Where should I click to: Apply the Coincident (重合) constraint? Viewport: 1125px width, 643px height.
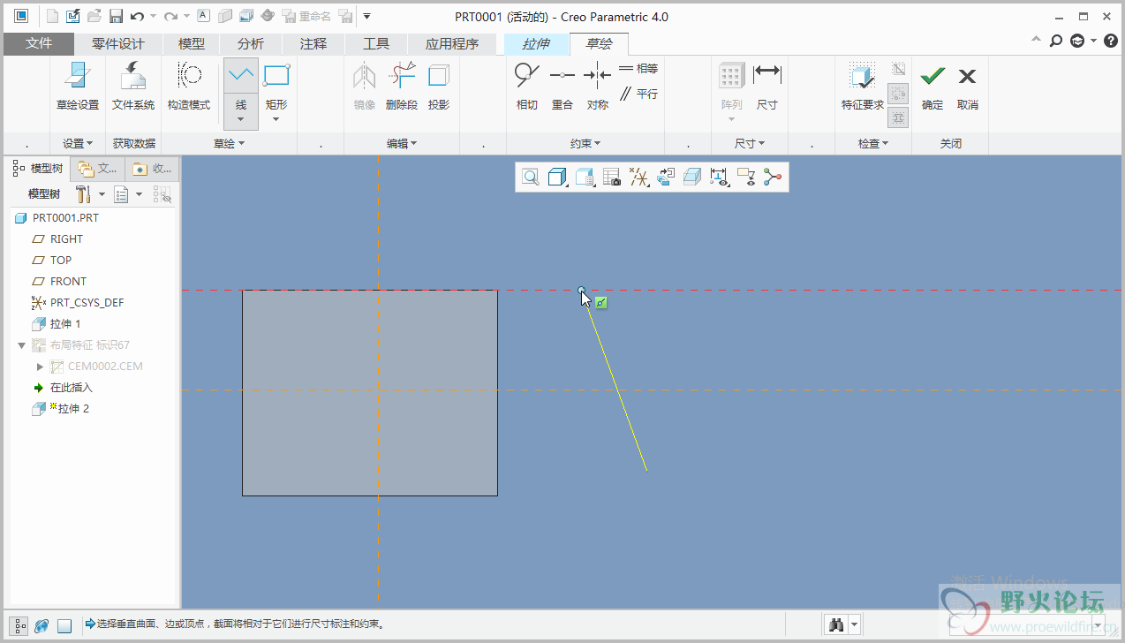coord(562,87)
